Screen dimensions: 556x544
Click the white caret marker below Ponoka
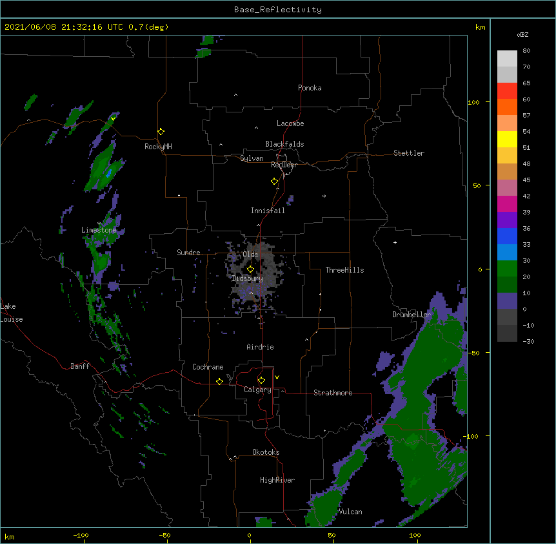(x=236, y=95)
